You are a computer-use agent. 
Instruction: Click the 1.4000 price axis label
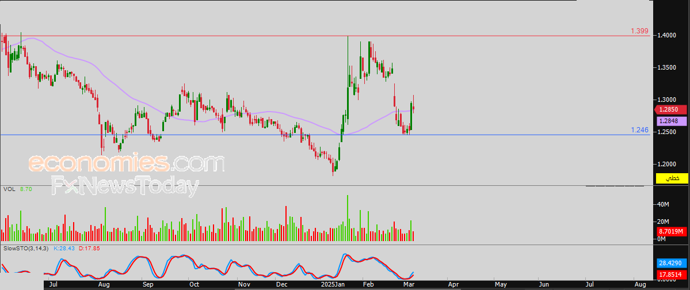666,35
